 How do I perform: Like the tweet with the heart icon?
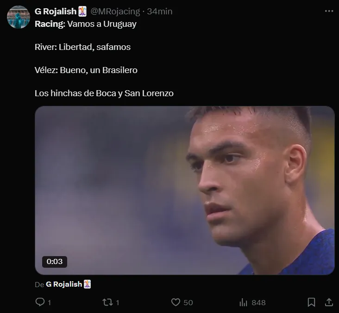pos(176,302)
